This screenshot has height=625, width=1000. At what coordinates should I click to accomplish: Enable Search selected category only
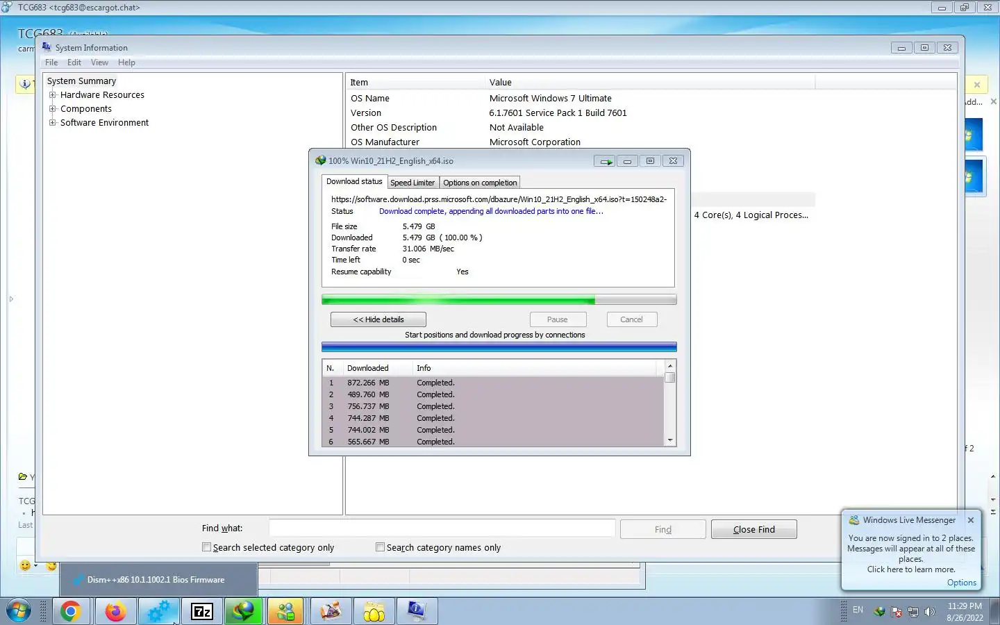pyautogui.click(x=207, y=547)
